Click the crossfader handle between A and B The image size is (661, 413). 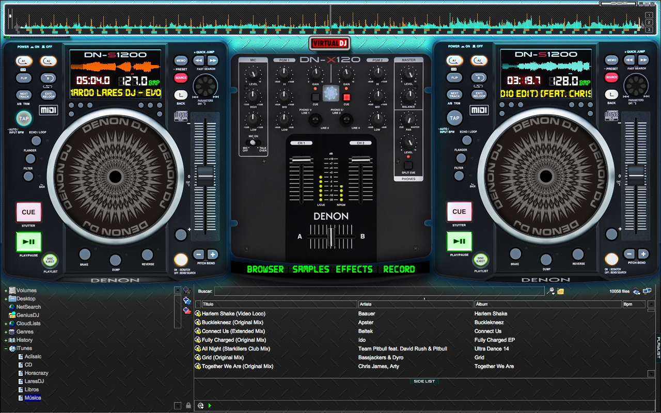(x=331, y=237)
